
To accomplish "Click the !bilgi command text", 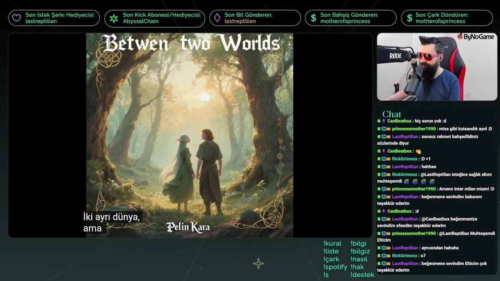I will (x=358, y=244).
